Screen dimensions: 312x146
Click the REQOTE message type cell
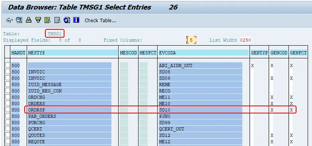[69, 142]
